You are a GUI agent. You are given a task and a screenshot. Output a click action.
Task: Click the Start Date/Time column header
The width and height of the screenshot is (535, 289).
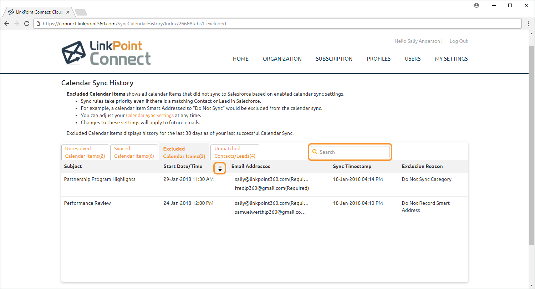pos(183,166)
